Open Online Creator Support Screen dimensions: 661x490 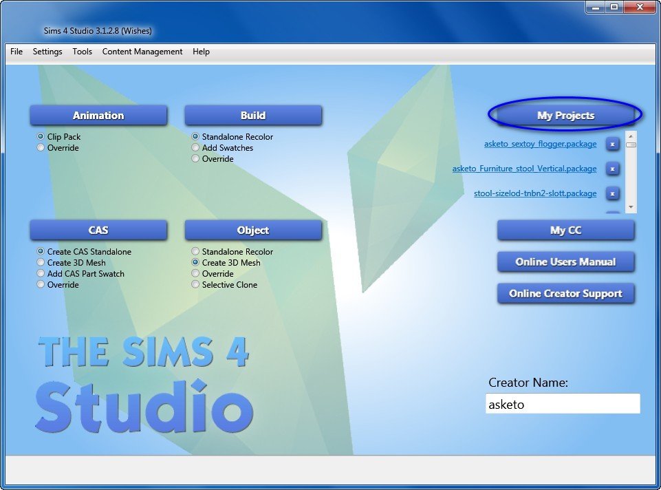(x=565, y=293)
